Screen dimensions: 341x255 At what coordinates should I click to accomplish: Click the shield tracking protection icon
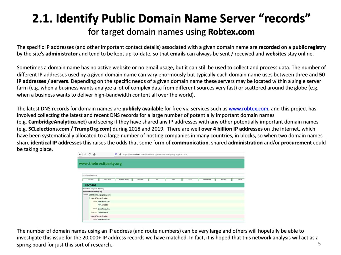point(116,154)
